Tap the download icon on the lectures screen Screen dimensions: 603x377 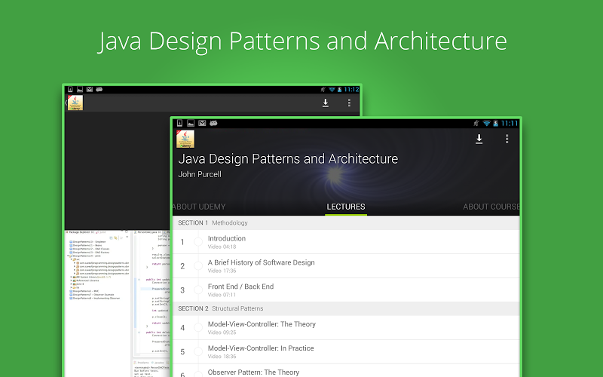point(479,139)
